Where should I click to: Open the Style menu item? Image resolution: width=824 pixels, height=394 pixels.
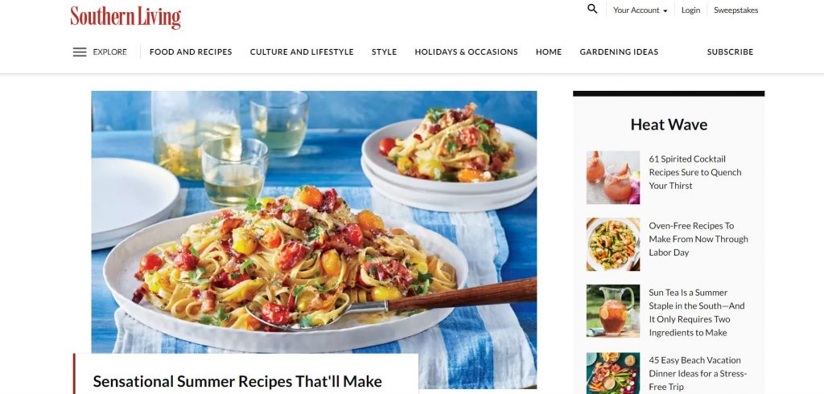(384, 52)
